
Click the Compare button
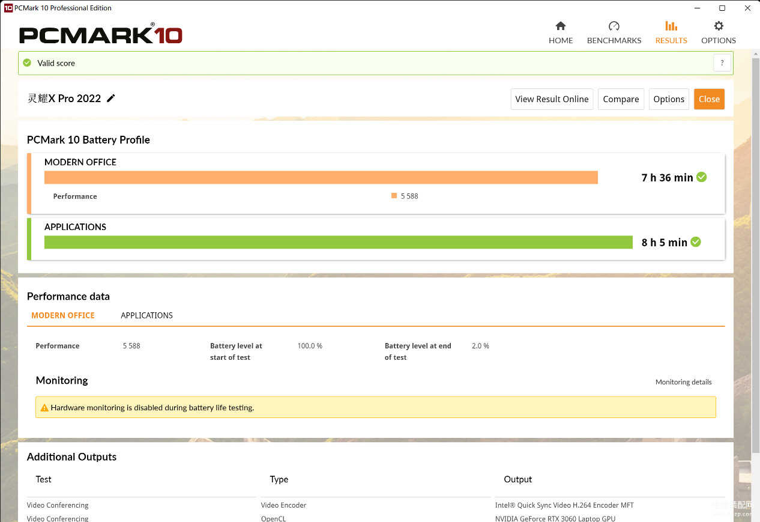point(621,99)
